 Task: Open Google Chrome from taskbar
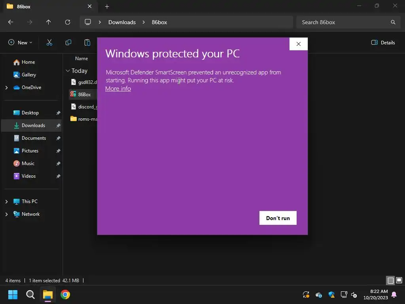(65, 294)
